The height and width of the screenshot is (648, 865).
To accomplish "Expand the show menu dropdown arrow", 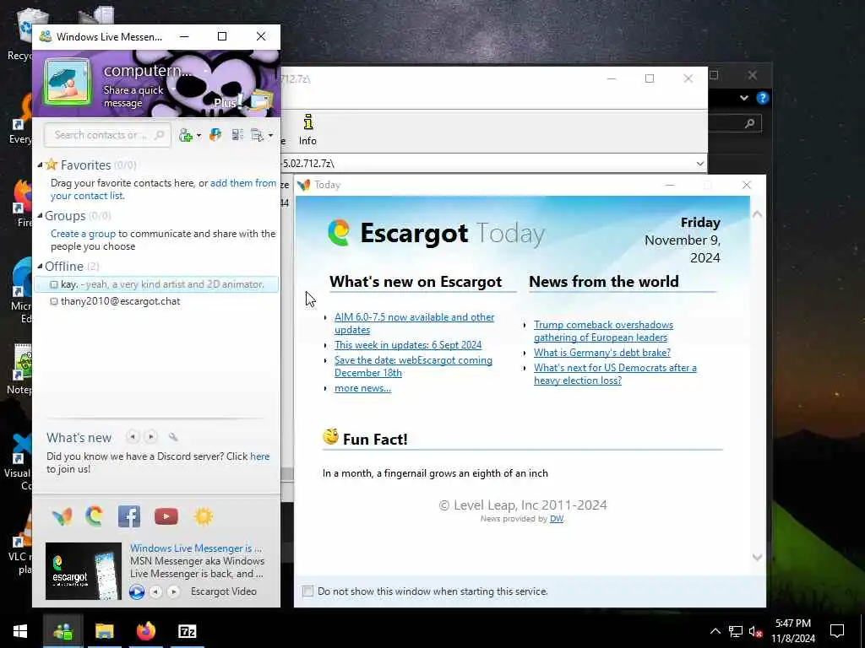I will pos(270,136).
